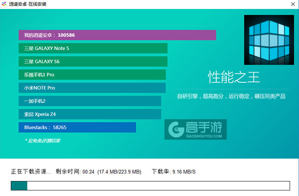The height and width of the screenshot is (196, 299).
Task: Click the 逍遥安卓 在线安装 window title
Action: [27, 4]
